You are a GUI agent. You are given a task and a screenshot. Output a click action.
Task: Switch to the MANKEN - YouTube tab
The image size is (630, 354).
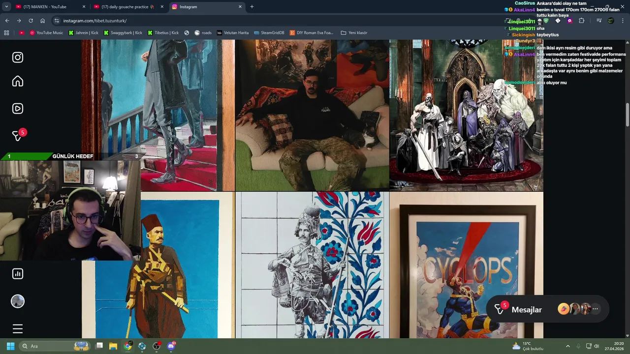49,7
